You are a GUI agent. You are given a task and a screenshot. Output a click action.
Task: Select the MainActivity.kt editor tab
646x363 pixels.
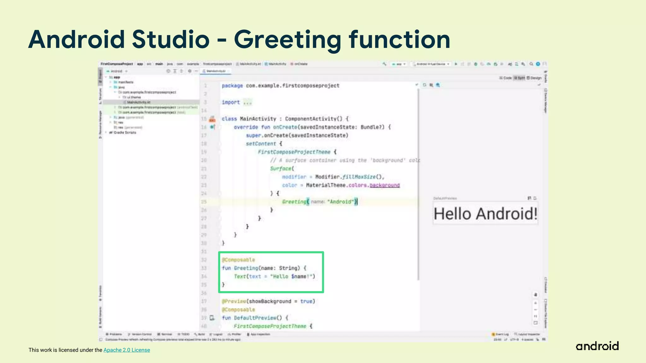pyautogui.click(x=215, y=71)
